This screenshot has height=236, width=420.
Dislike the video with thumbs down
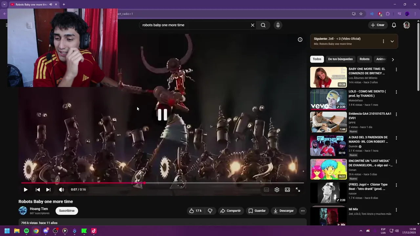click(210, 211)
